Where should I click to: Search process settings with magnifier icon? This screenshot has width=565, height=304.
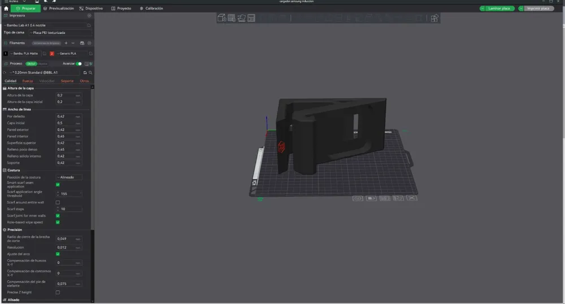[x=90, y=72]
